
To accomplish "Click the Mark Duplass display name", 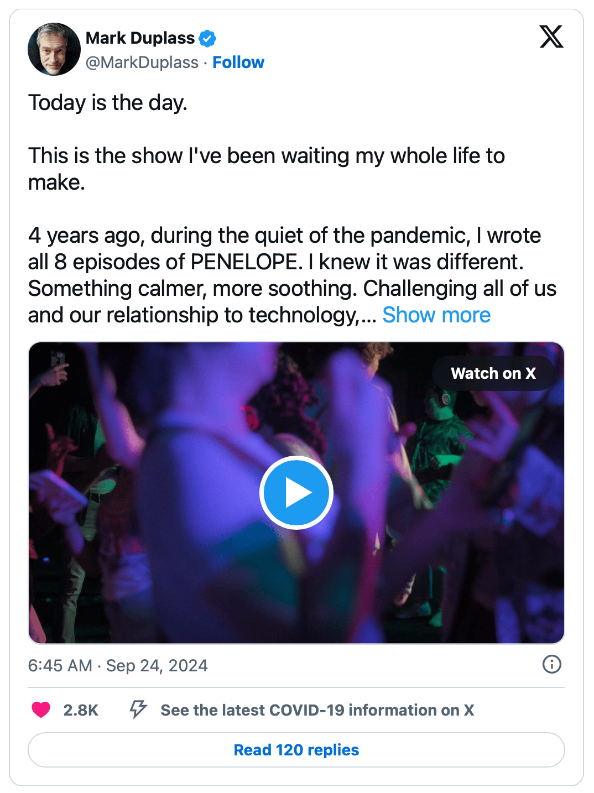I will click(140, 38).
